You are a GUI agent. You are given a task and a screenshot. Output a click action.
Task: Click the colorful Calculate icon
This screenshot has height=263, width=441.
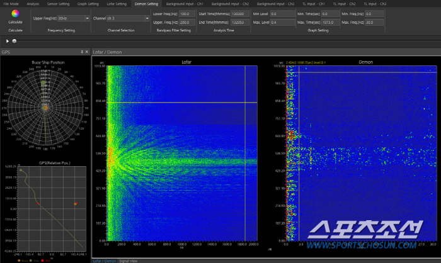(15, 13)
